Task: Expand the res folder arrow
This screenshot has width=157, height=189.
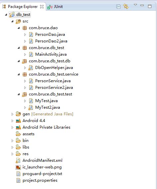Action: [12, 154]
